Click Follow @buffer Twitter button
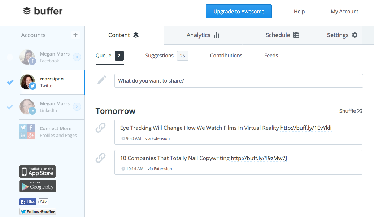The image size is (374, 217). [38, 212]
